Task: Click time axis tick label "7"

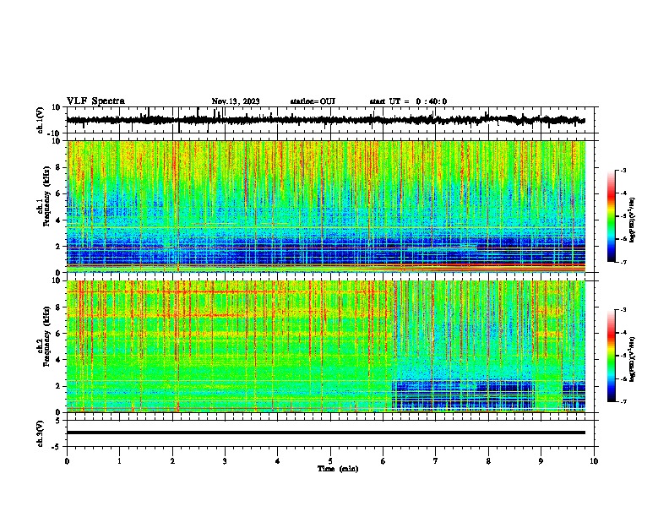Action: [x=436, y=461]
